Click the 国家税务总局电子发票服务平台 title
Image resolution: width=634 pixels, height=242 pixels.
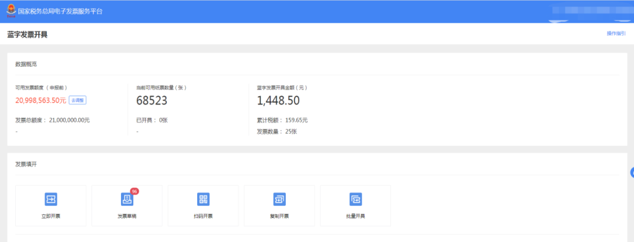[x=60, y=12]
